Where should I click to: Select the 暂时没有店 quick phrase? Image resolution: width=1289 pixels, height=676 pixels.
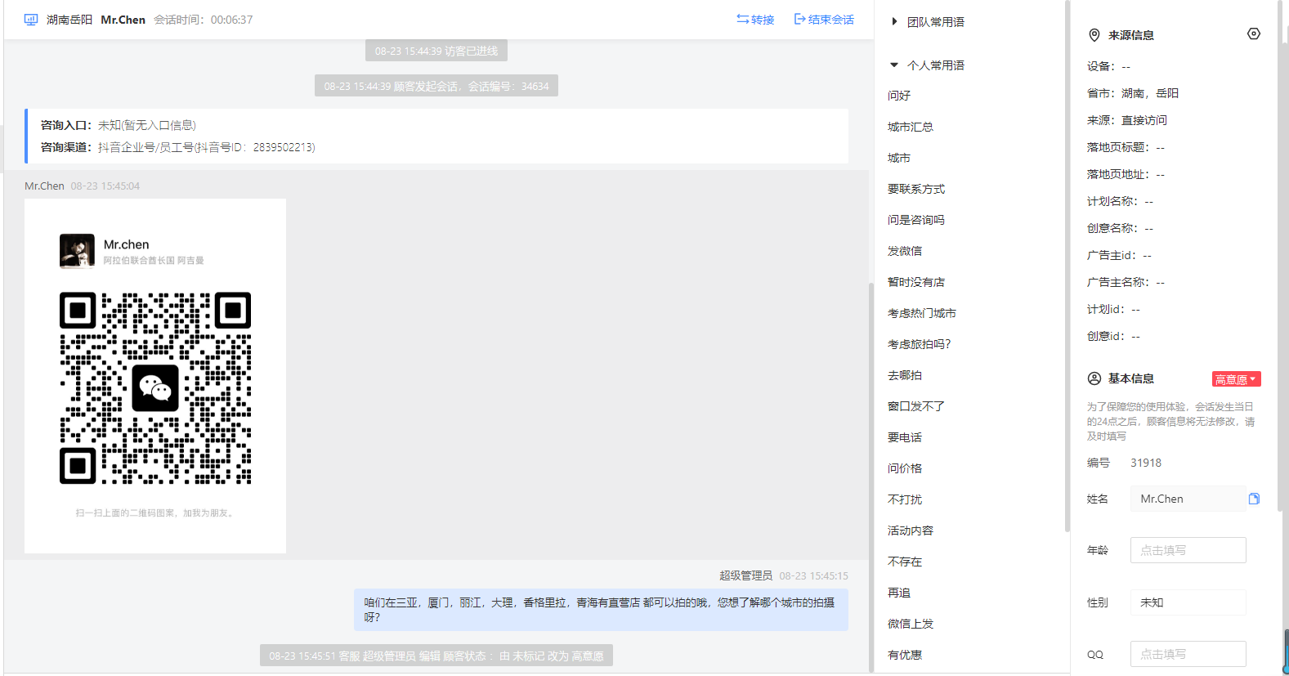click(916, 282)
